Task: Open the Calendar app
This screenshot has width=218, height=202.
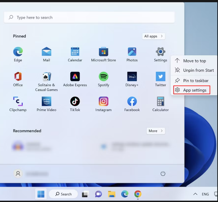Action: click(x=75, y=55)
